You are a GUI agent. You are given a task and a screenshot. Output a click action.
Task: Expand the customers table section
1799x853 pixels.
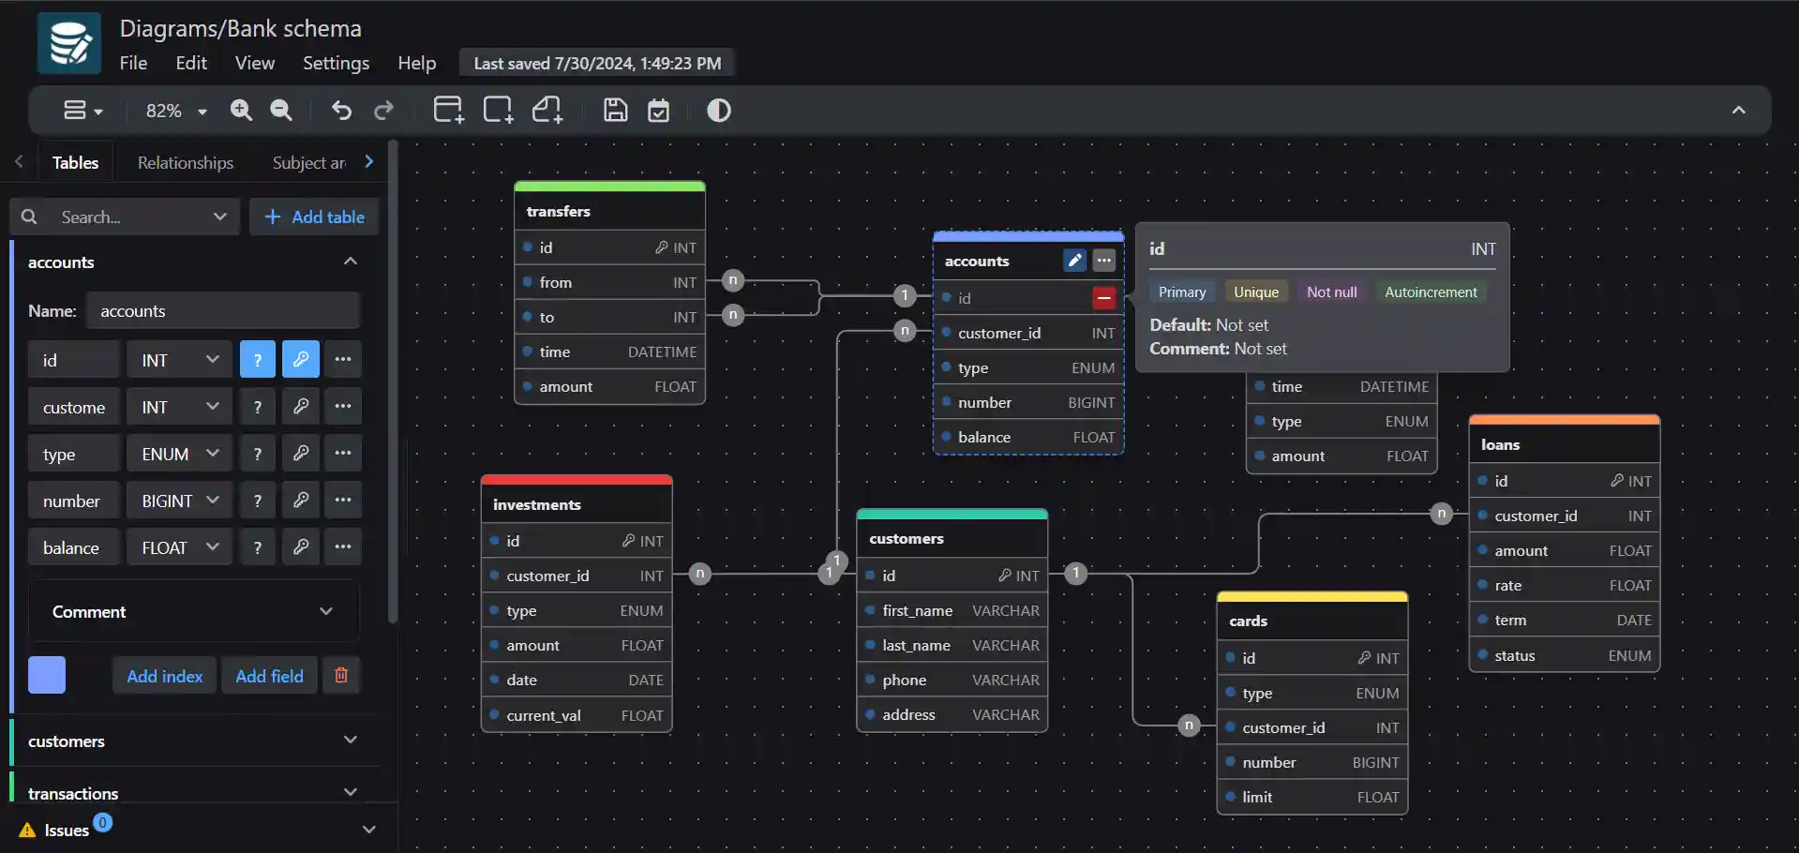pos(350,741)
